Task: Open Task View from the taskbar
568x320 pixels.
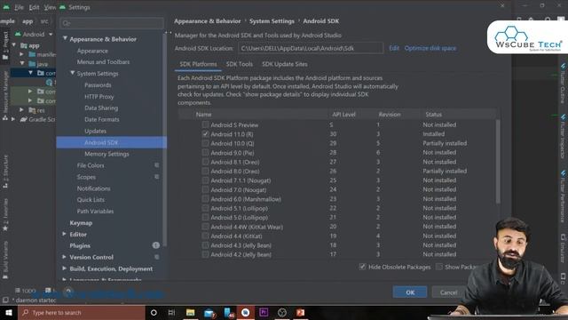Action: pos(171,313)
